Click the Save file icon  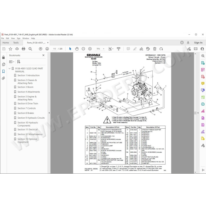tap(4, 49)
